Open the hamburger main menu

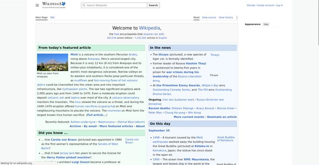coord(37,5)
